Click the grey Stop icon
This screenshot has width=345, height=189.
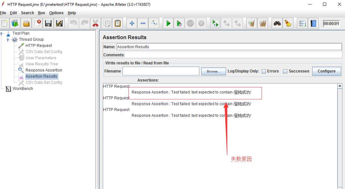pyautogui.click(x=190, y=23)
